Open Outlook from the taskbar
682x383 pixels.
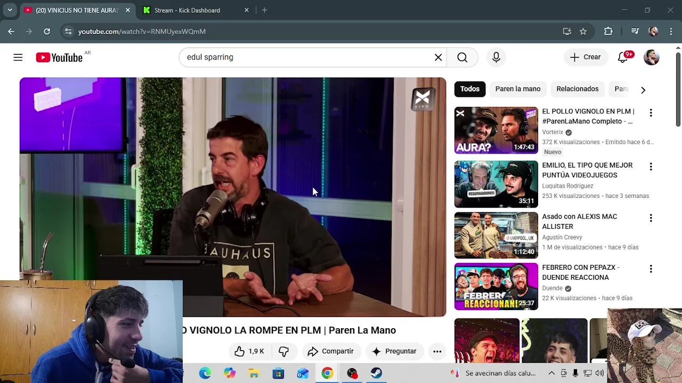tap(303, 373)
